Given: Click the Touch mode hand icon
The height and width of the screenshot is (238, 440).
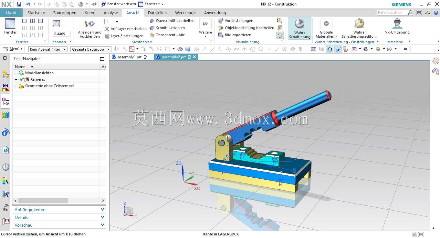Looking at the screenshot, I should tap(94, 4).
